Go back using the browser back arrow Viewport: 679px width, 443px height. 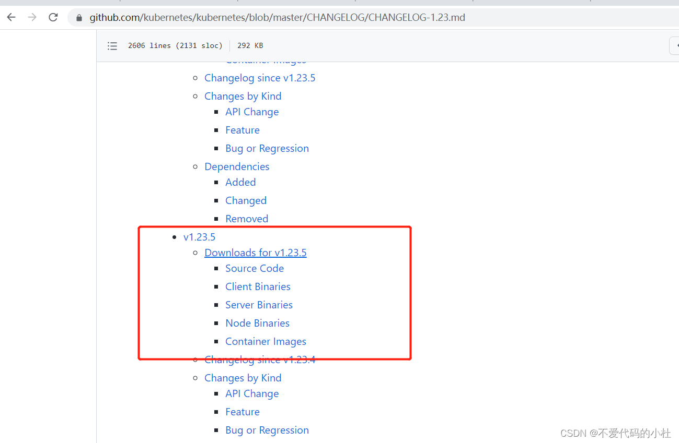pyautogui.click(x=11, y=17)
